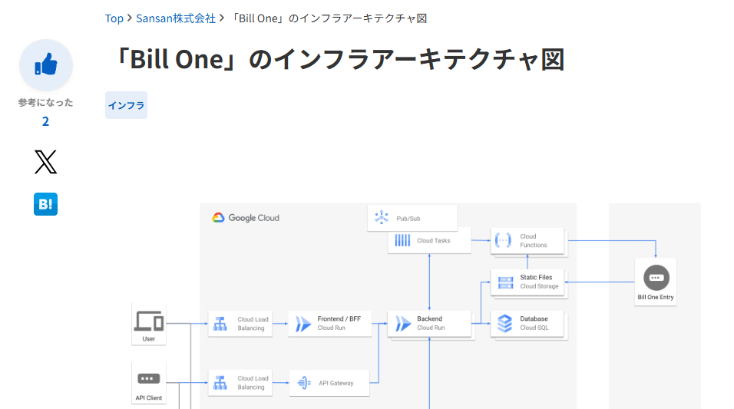The image size is (734, 409).
Task: Click the Cloud Tasks icon
Action: 402,240
